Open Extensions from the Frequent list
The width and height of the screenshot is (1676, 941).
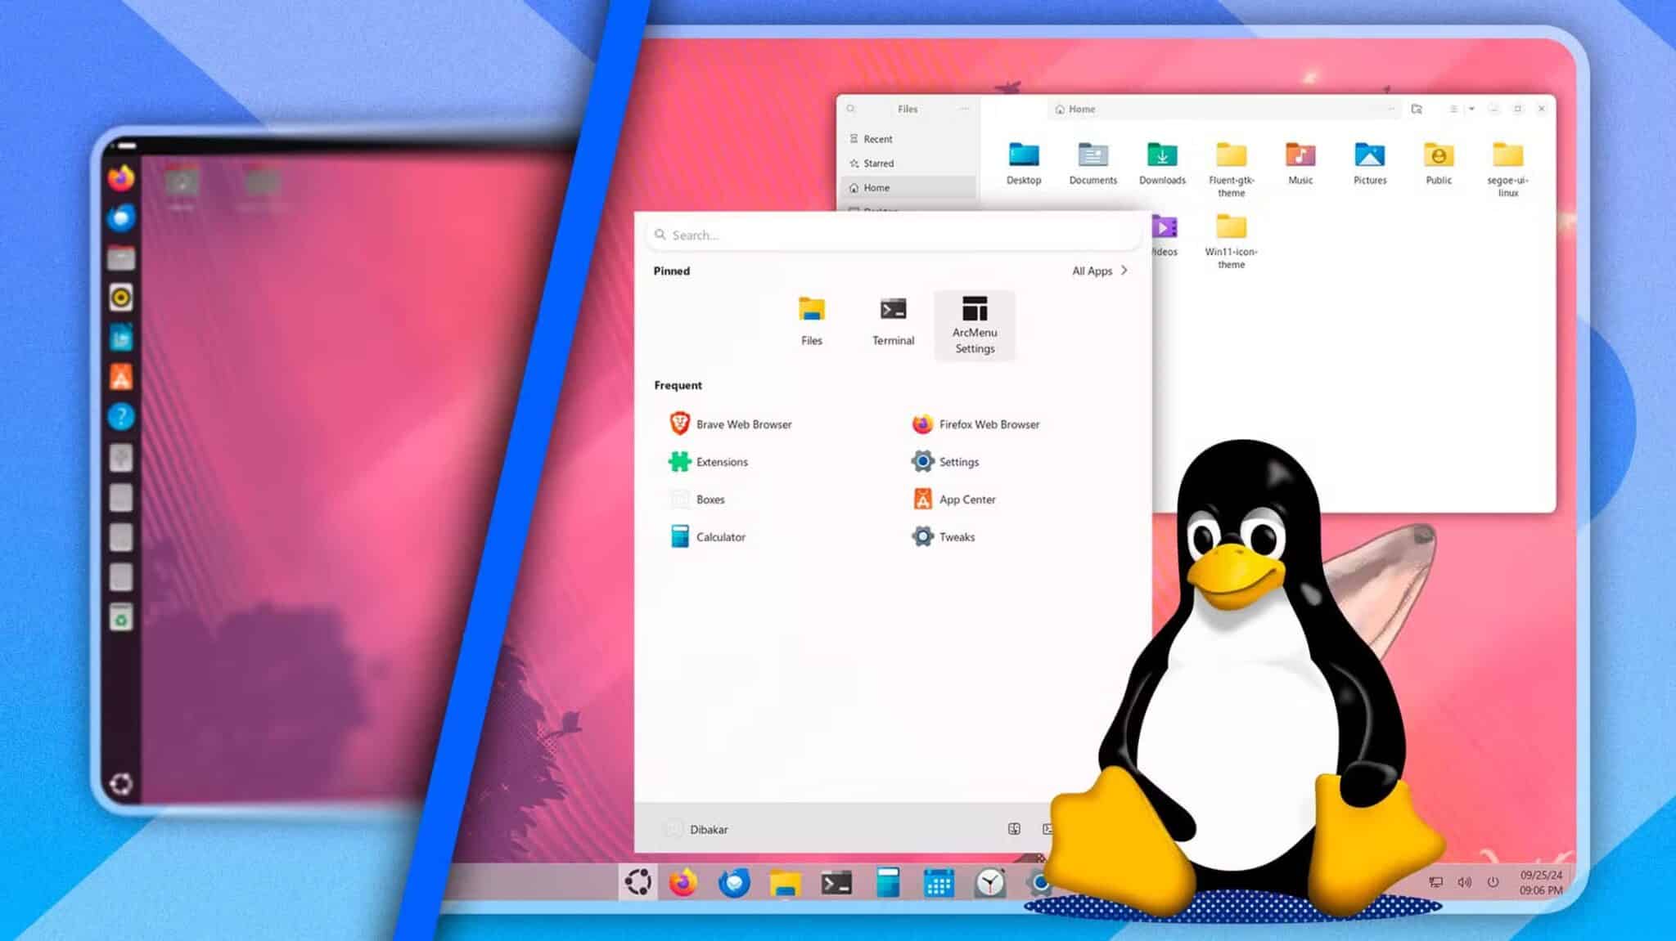[709, 462]
